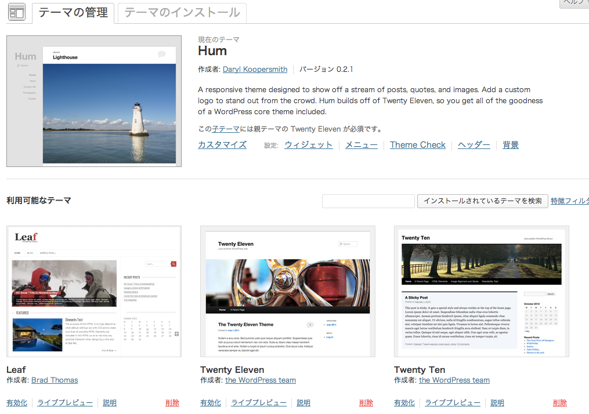The image size is (589, 414).
Task: Show 説明 for the Leaf theme
Action: click(x=110, y=403)
